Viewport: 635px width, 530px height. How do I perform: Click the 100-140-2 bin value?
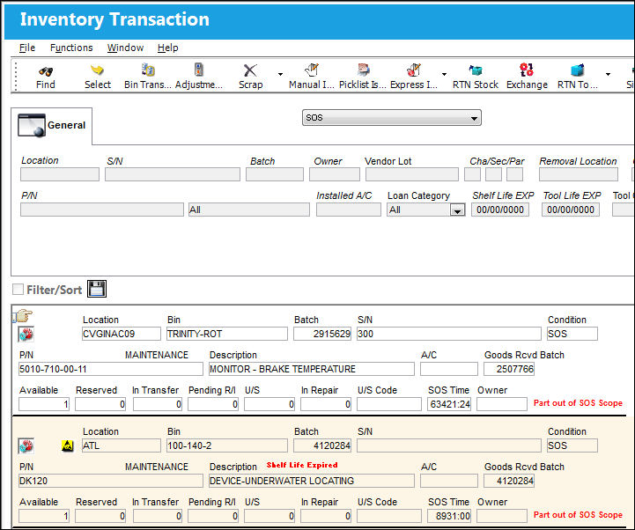pyautogui.click(x=227, y=445)
